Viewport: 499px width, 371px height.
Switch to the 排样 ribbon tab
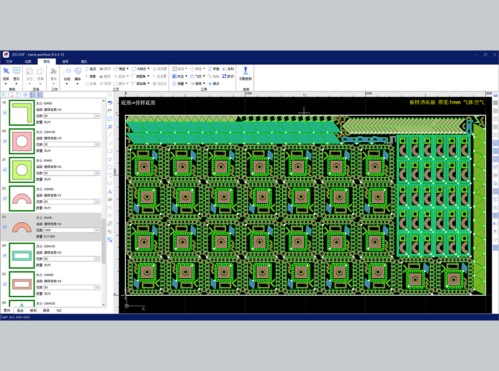pyautogui.click(x=65, y=61)
